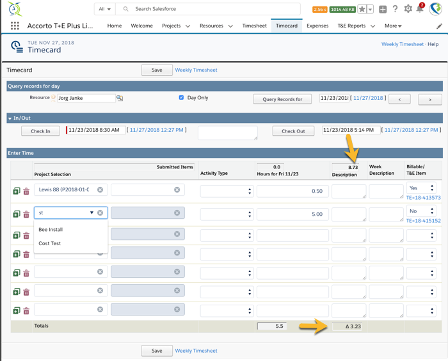Open the TE=18-413573 item link
Screen dimensions: 448x361
pos(424,198)
